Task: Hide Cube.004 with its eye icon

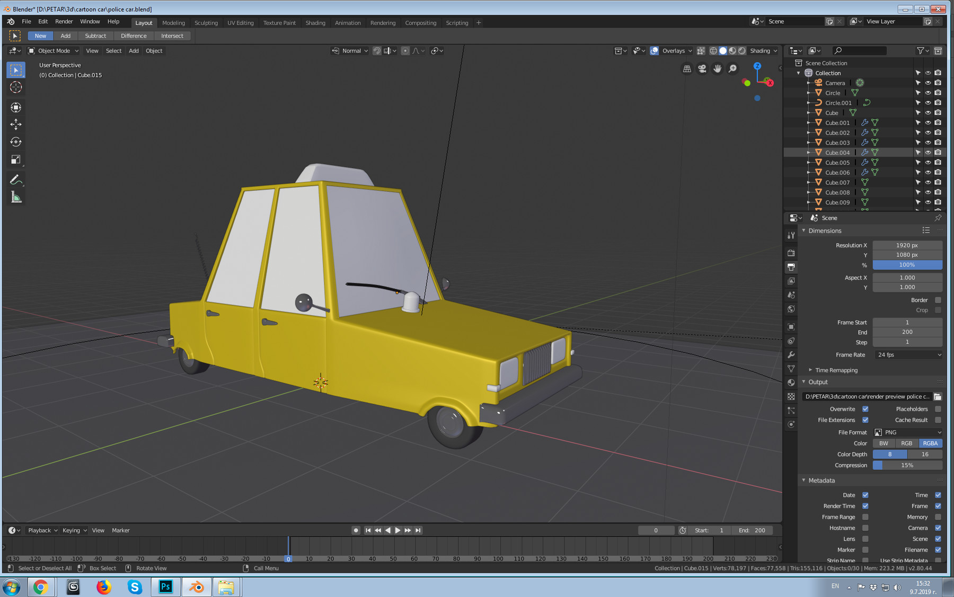Action: click(x=927, y=153)
